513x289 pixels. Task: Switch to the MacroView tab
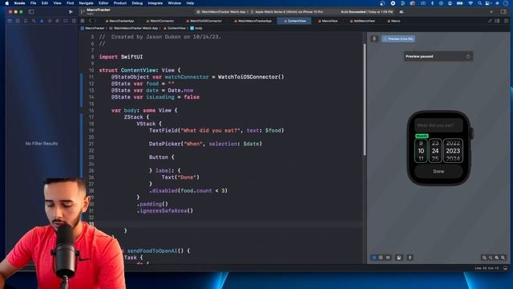click(328, 21)
